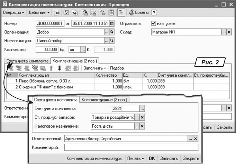The height and width of the screenshot is (164, 236).
Task: Click the Подбор button
Action: point(117,68)
